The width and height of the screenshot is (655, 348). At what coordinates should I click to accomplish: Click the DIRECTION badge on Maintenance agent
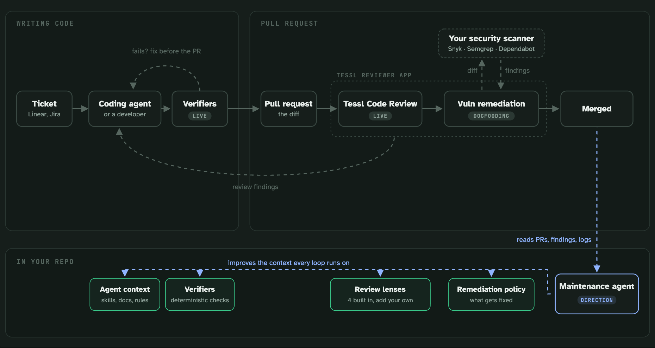pos(597,300)
